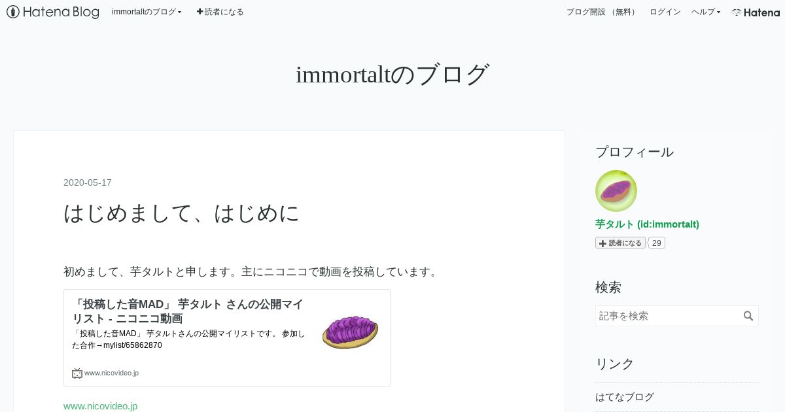
Task: Click the 芋タルト (id:immortalt) profile link
Action: point(647,224)
